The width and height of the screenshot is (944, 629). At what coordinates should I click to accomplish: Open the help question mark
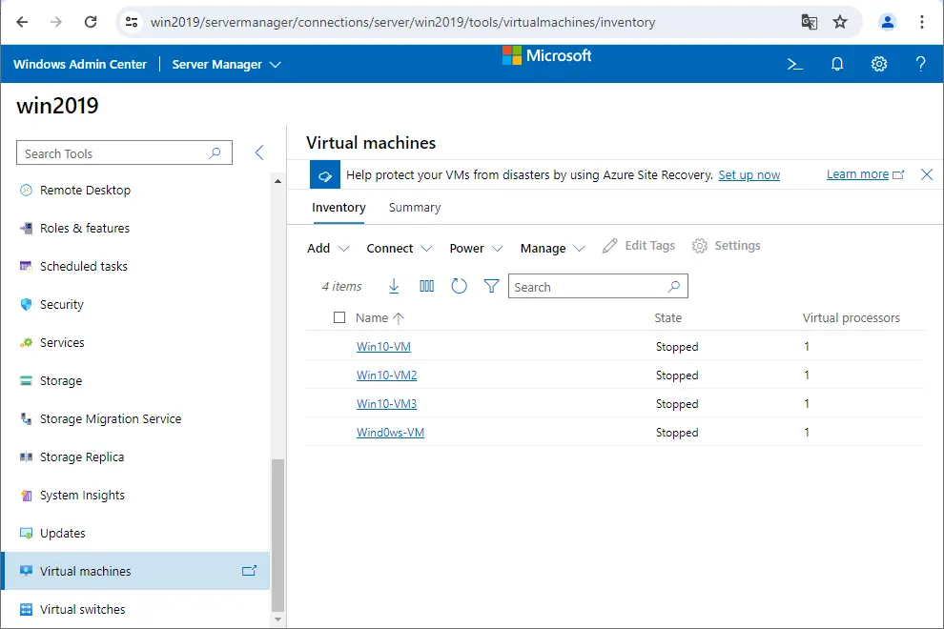[920, 64]
